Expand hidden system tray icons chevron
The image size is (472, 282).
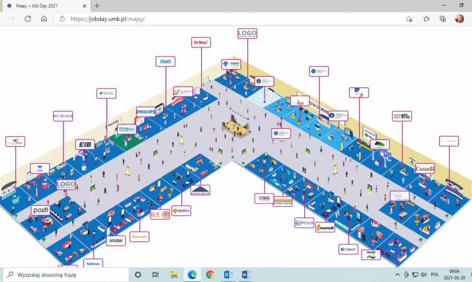398,275
